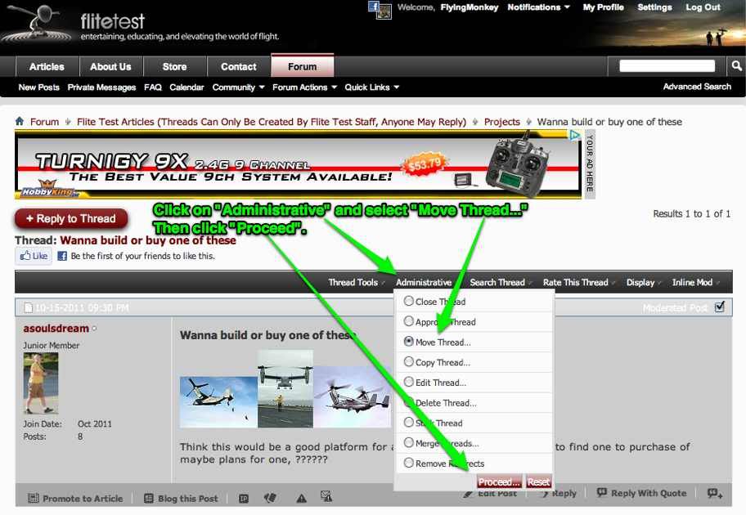Select the Remove Redirects radio button
This screenshot has height=515, width=746.
click(x=408, y=462)
